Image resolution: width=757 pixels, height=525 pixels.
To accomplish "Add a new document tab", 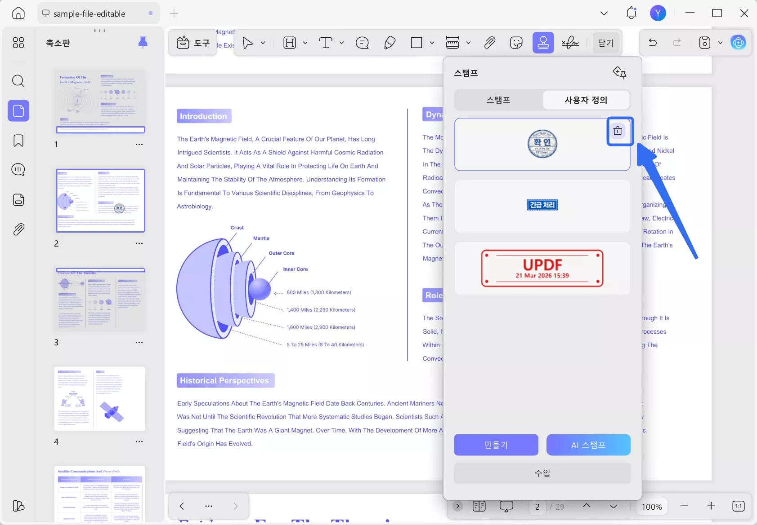I will click(x=174, y=13).
